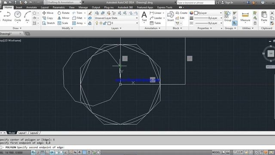The width and height of the screenshot is (275, 155).
Task: Click the layer 0 color swatch
Action: pyautogui.click(x=109, y=23)
